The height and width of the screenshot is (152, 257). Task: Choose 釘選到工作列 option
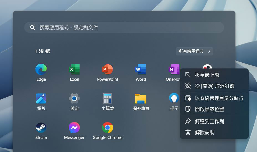(214, 121)
